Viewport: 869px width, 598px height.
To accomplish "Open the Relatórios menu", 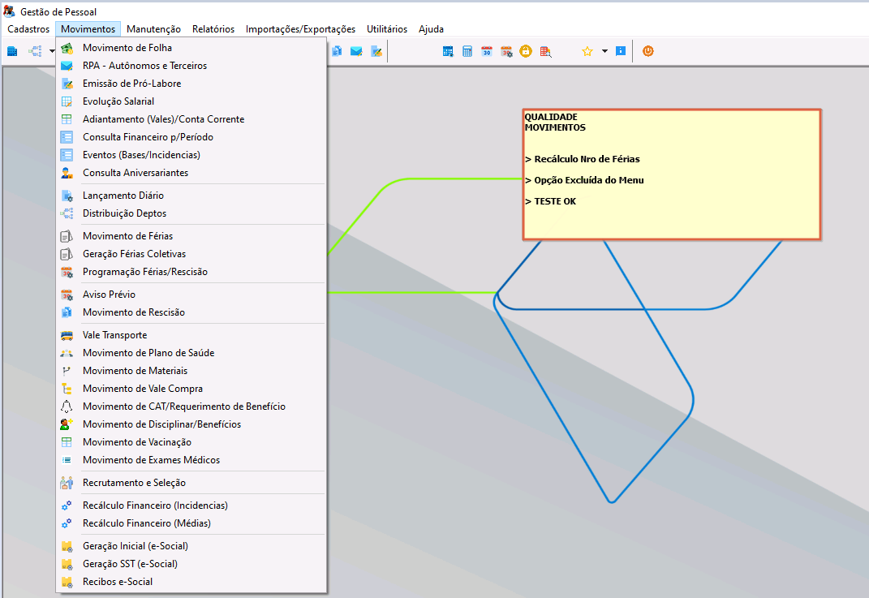I will click(213, 29).
